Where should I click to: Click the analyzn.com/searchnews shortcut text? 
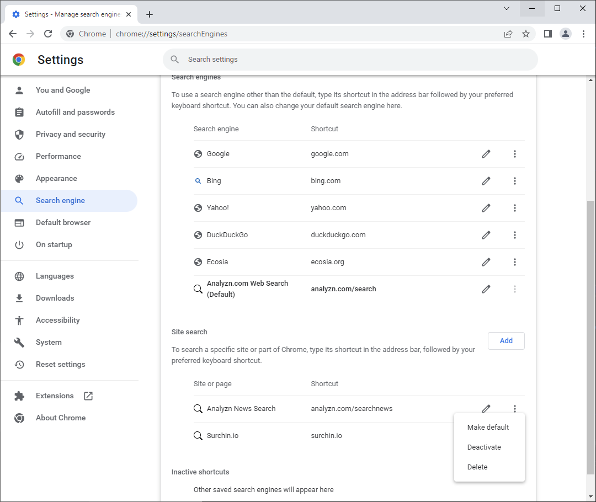352,409
